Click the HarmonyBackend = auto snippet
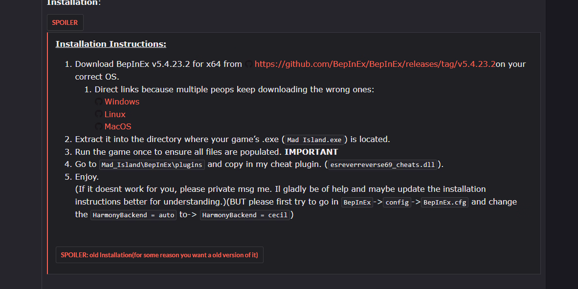This screenshot has width=578, height=289. pos(133,215)
